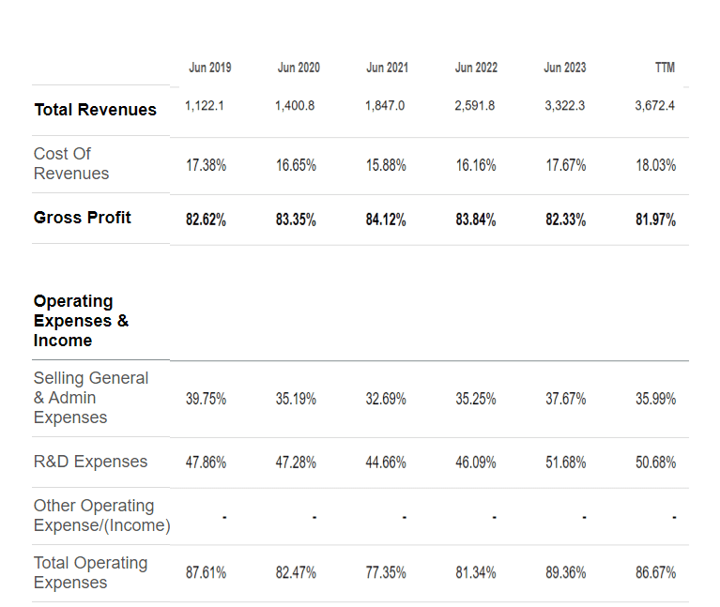This screenshot has height=607, width=720.
Task: Click Other Operating Expense/(Income) label
Action: tap(102, 515)
